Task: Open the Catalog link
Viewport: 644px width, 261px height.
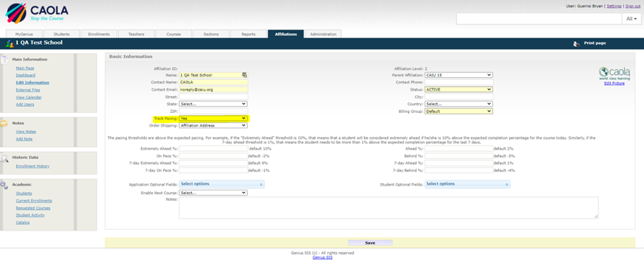Action: point(22,223)
